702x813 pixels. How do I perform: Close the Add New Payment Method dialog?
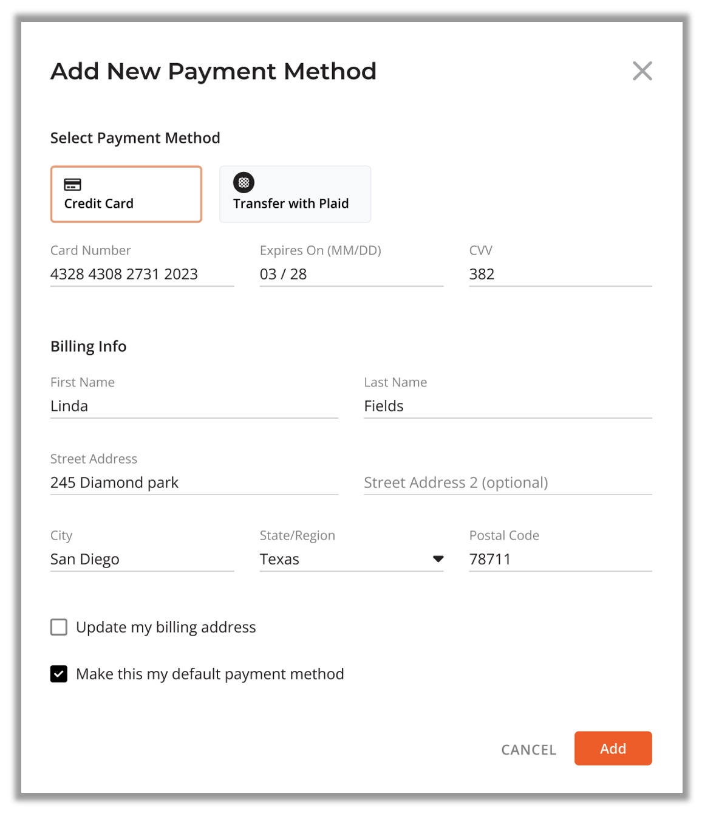pyautogui.click(x=642, y=71)
